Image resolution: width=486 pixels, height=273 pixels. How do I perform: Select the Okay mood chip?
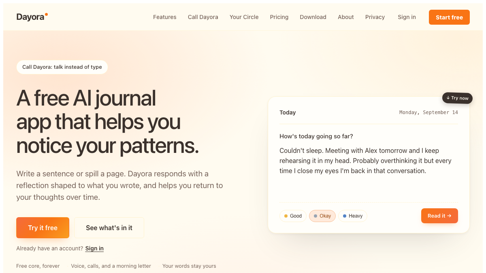[x=322, y=216]
